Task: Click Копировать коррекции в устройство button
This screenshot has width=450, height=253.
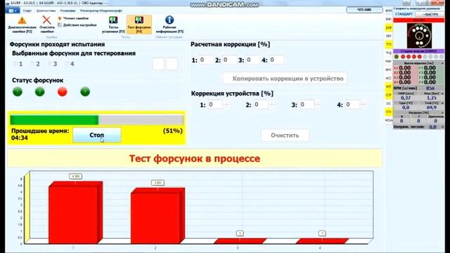Action: coord(285,78)
